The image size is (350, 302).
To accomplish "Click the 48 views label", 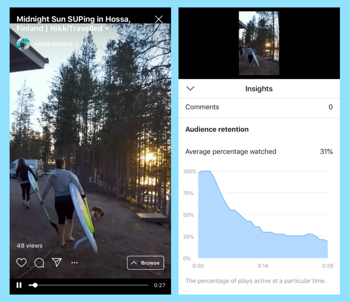I will click(29, 246).
